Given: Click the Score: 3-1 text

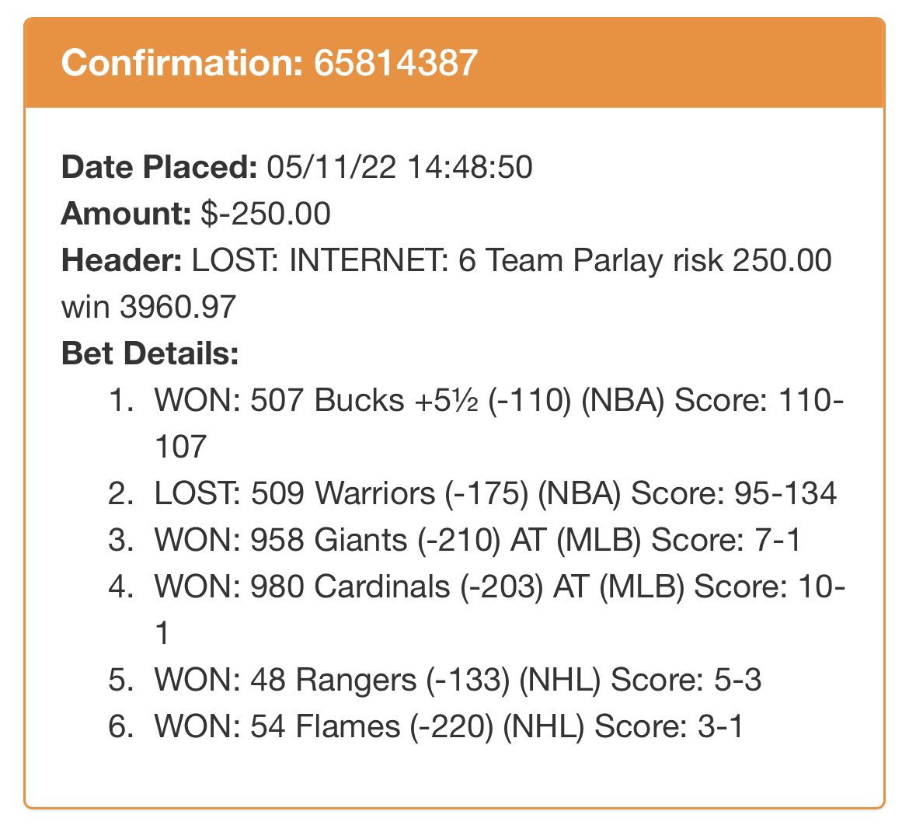Looking at the screenshot, I should 669,726.
